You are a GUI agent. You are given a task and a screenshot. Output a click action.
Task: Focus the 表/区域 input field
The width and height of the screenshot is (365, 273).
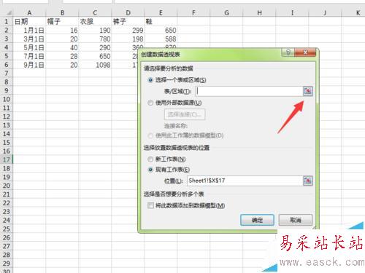pyautogui.click(x=250, y=91)
